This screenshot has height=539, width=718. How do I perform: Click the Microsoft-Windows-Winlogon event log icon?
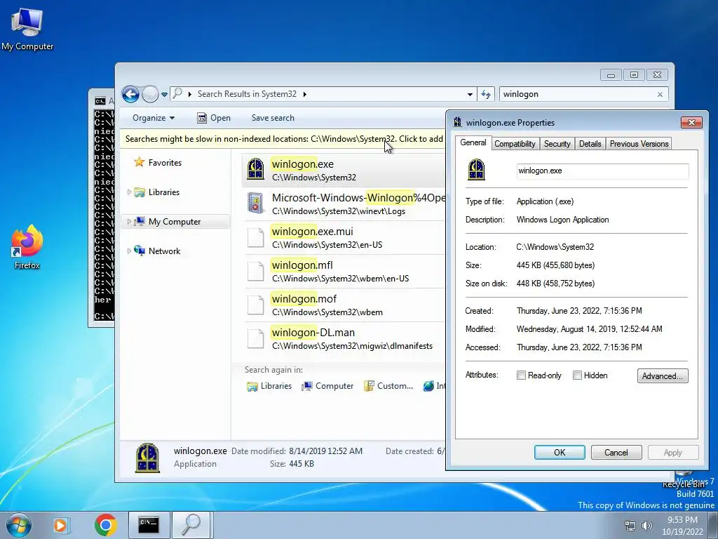(255, 203)
